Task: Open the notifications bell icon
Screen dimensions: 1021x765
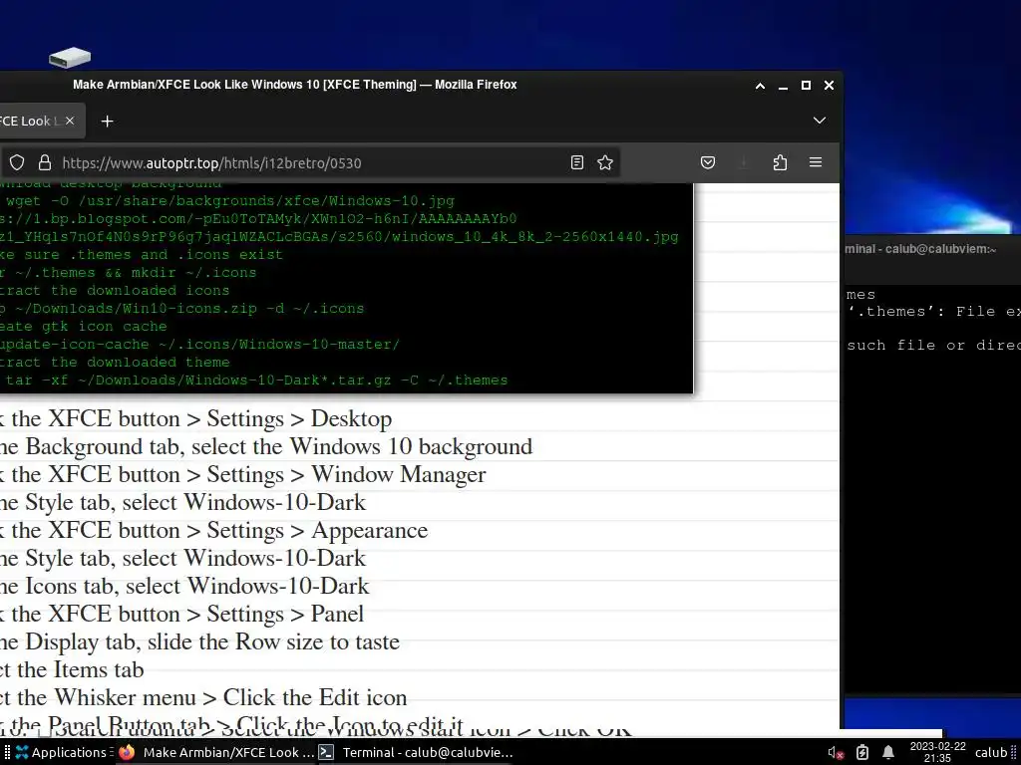Action: click(x=887, y=753)
